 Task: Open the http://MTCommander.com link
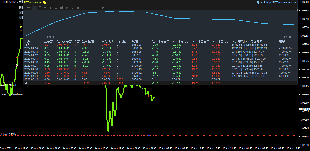[x=281, y=2]
